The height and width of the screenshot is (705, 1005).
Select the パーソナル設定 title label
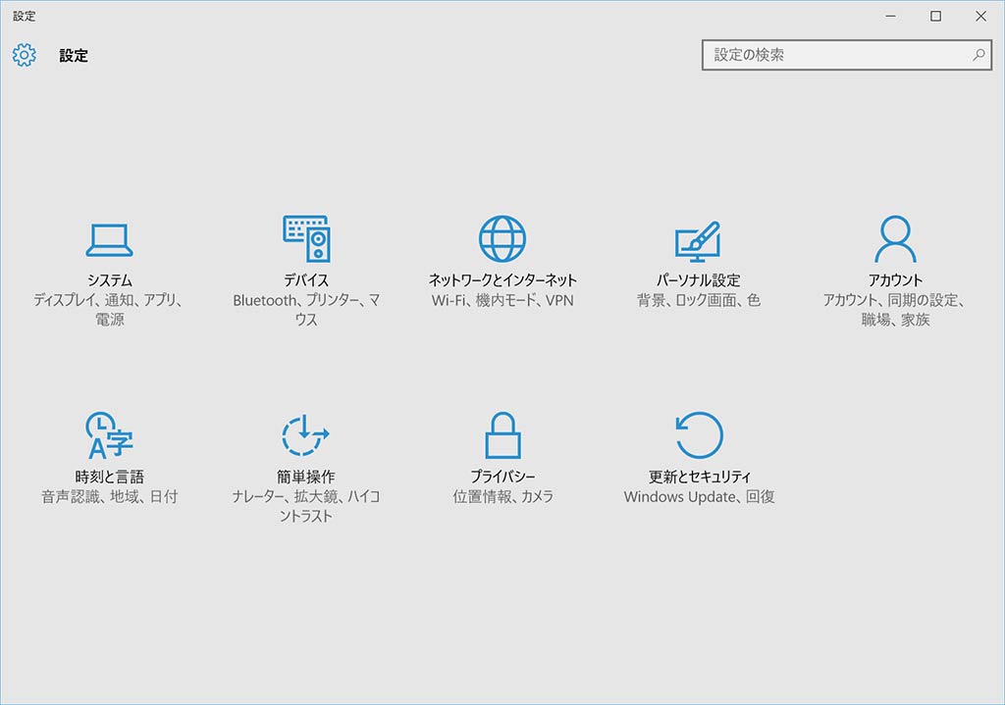click(x=699, y=279)
